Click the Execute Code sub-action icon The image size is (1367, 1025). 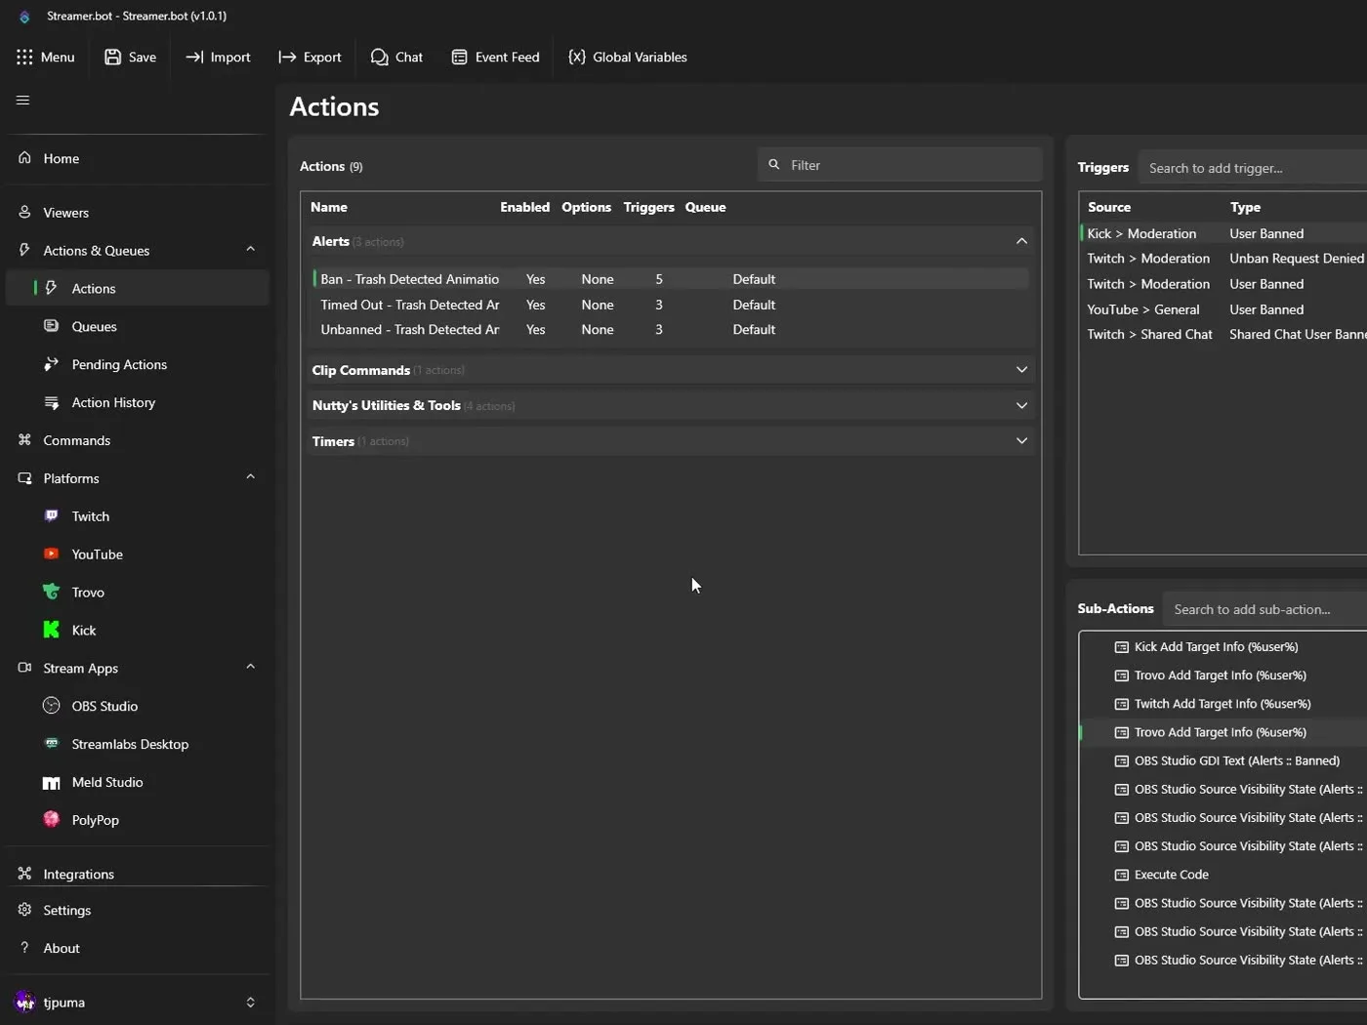(1122, 875)
